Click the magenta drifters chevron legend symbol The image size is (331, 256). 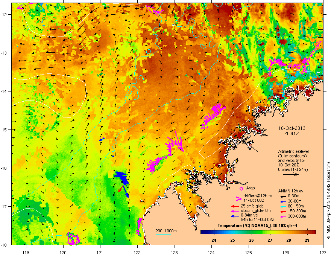238,198
